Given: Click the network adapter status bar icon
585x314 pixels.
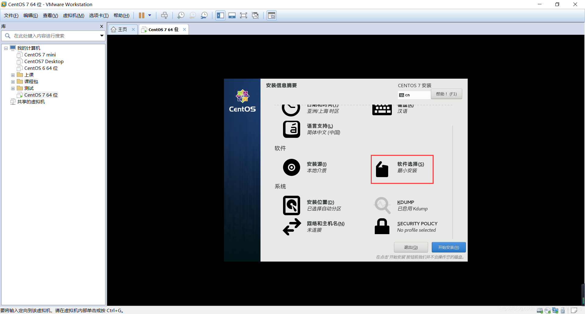Looking at the screenshot, I should [x=555, y=310].
